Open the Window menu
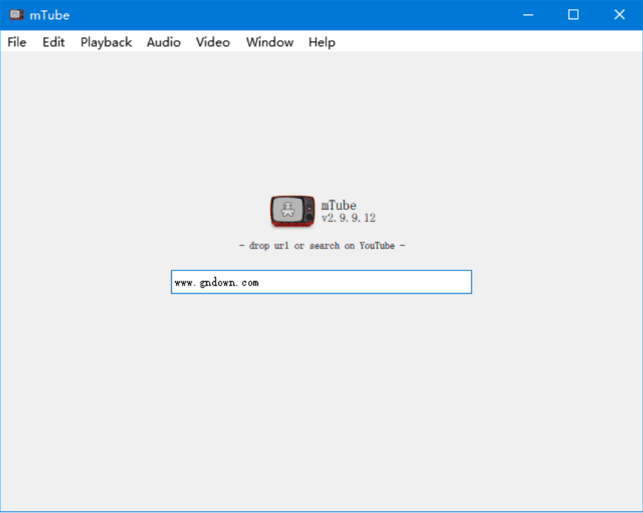 tap(269, 42)
